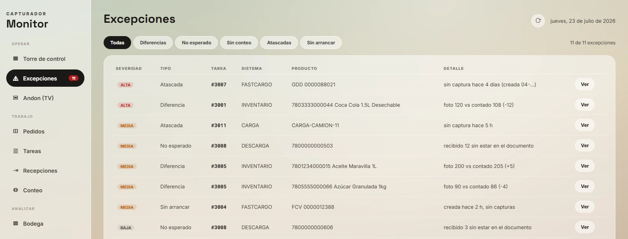Click the ALTA badge on task #3001
The width and height of the screenshot is (628, 239).
126,105
